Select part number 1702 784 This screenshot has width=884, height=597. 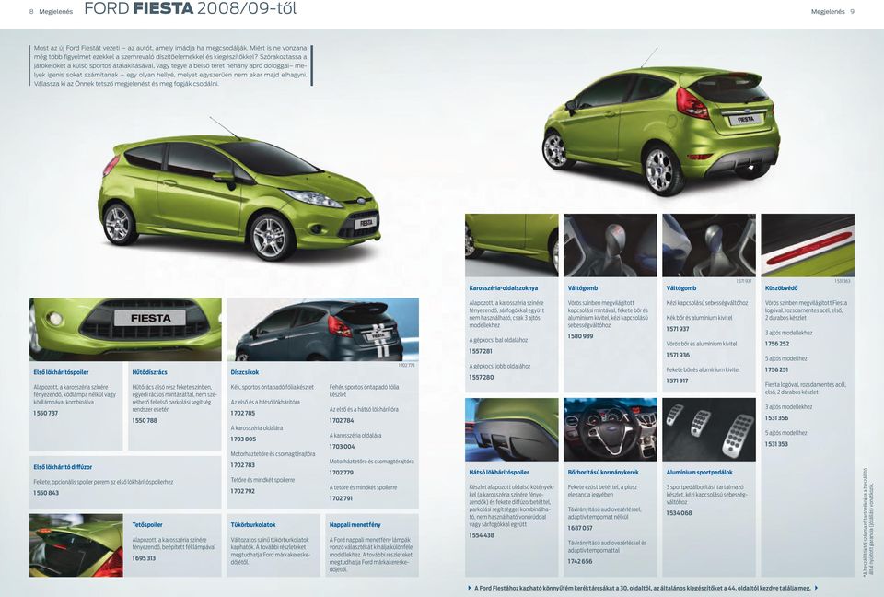(x=342, y=420)
